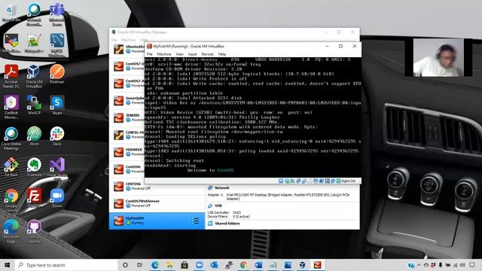Open Evernote desktop shortcut
Viewport: 482px width, 271px height.
[34, 167]
